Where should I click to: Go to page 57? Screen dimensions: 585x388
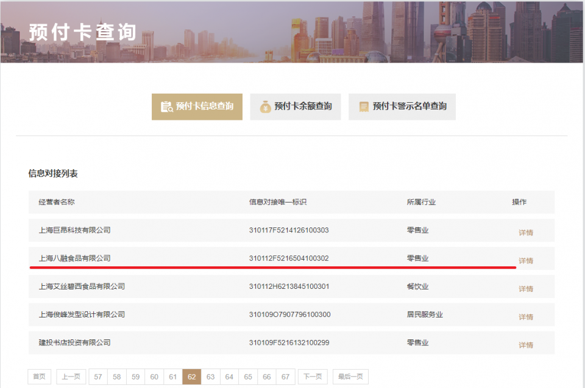tap(98, 376)
